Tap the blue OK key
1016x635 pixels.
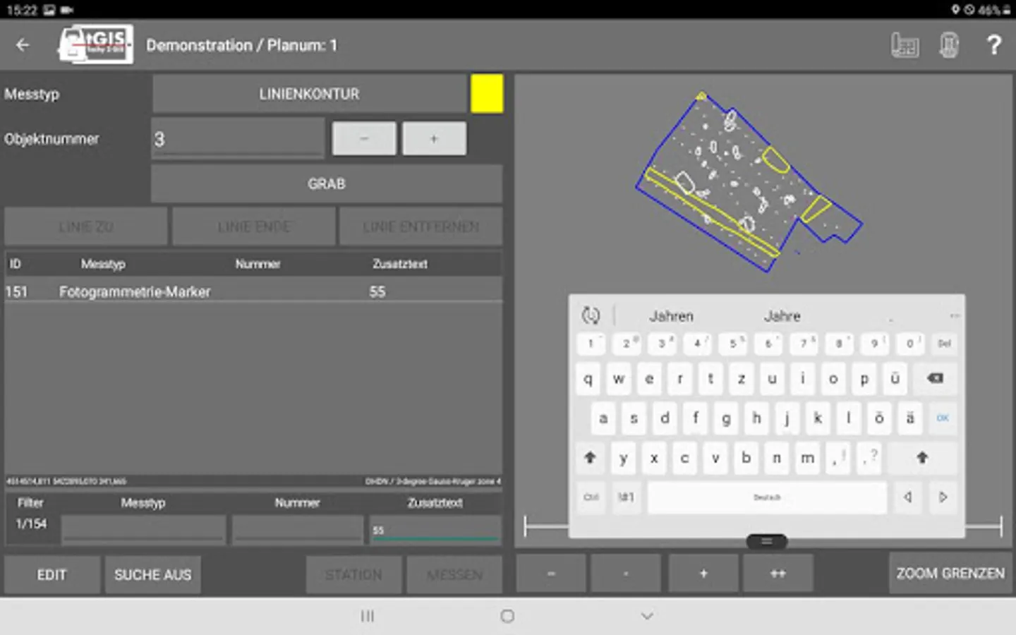(x=943, y=418)
